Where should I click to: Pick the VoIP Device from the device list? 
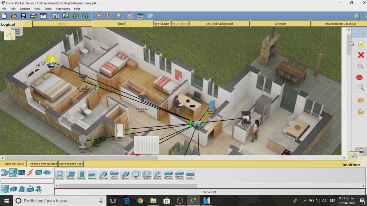coord(114,175)
